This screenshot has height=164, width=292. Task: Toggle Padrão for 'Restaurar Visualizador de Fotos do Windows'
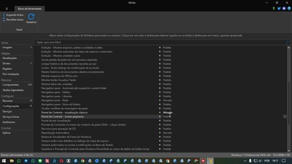tap(167, 137)
